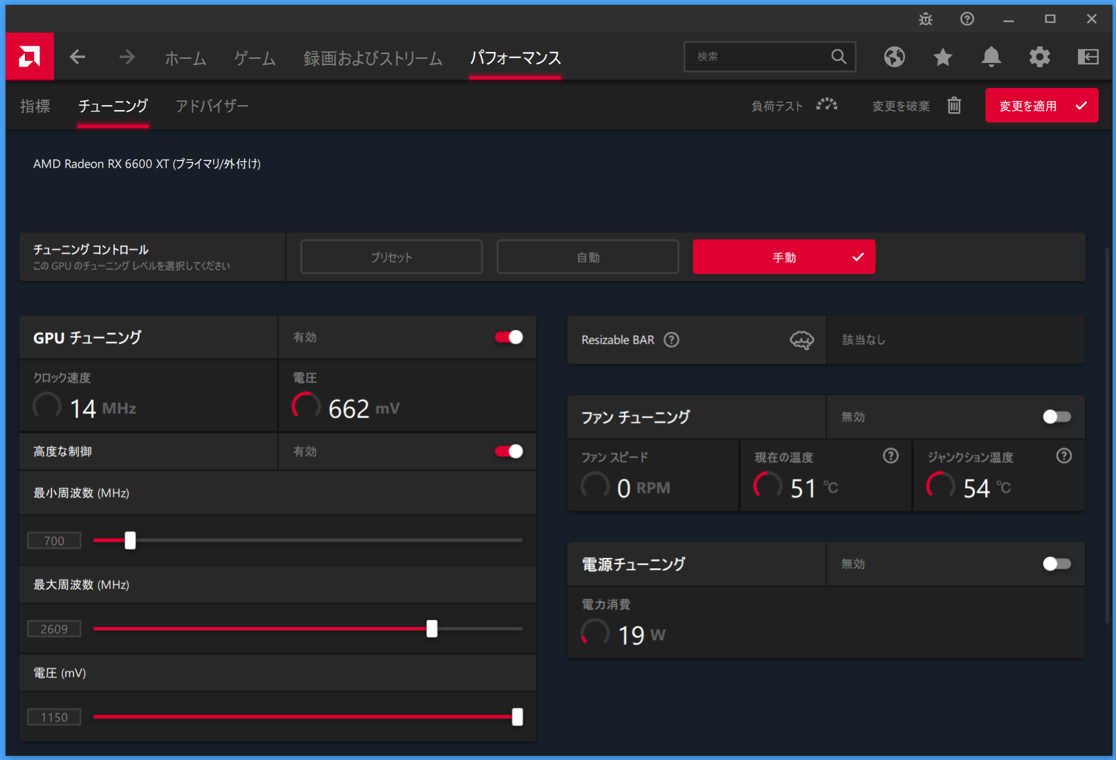
Task: Click the 0 RPM fan speed reading
Action: (x=643, y=488)
